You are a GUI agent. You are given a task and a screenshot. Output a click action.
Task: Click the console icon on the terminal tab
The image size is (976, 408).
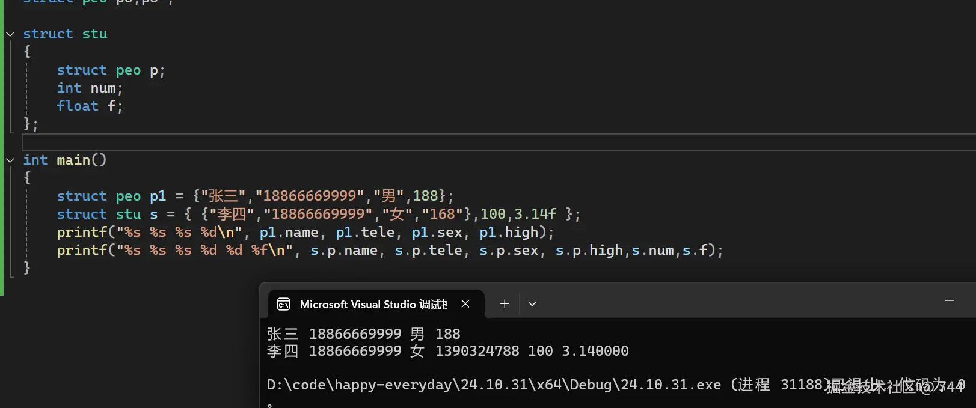click(x=283, y=305)
